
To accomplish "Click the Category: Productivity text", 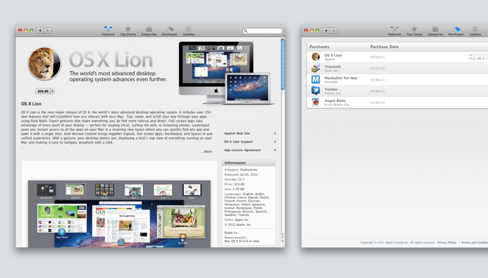I will [x=241, y=170].
